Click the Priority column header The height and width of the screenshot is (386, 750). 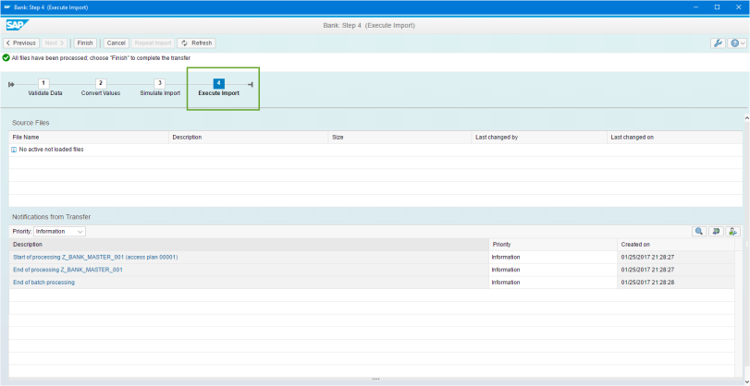coord(553,244)
